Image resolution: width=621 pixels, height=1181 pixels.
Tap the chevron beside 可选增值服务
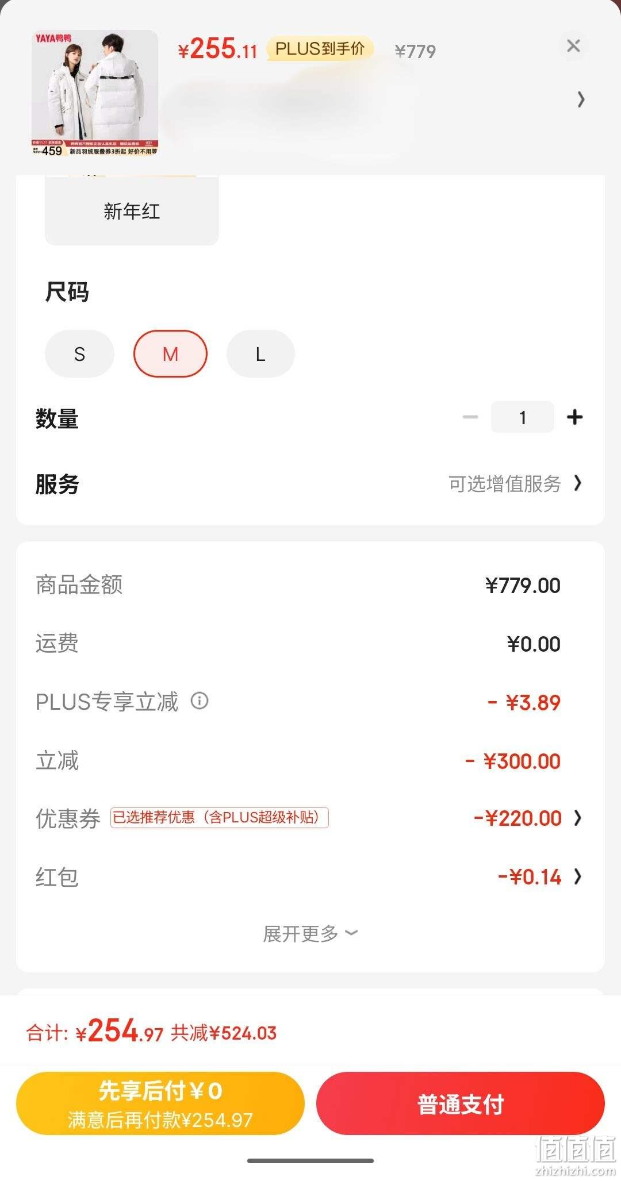(578, 483)
